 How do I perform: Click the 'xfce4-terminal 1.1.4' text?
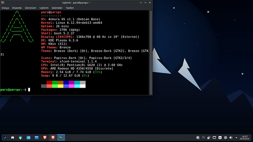pyautogui.click(x=78, y=61)
